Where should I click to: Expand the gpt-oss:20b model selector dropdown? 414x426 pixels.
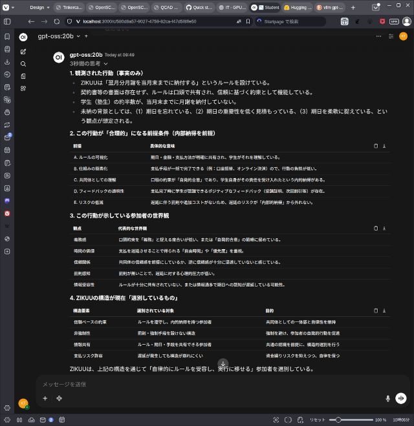point(77,37)
